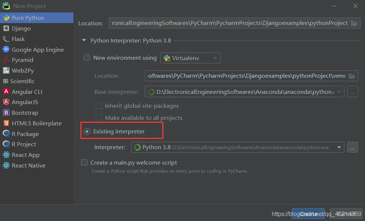This screenshot has width=365, height=221.
Task: Click the Flask icon in sidebar
Action: click(x=6, y=39)
